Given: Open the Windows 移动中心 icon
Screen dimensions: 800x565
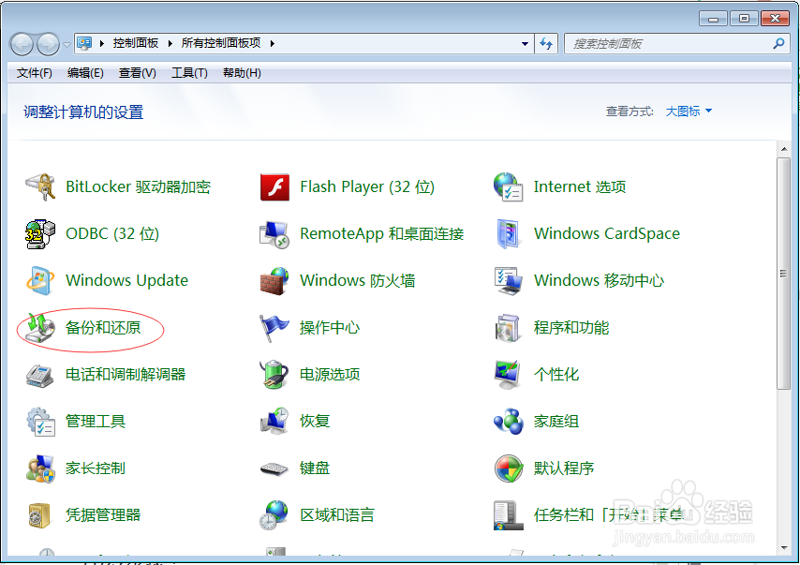Looking at the screenshot, I should (x=508, y=281).
